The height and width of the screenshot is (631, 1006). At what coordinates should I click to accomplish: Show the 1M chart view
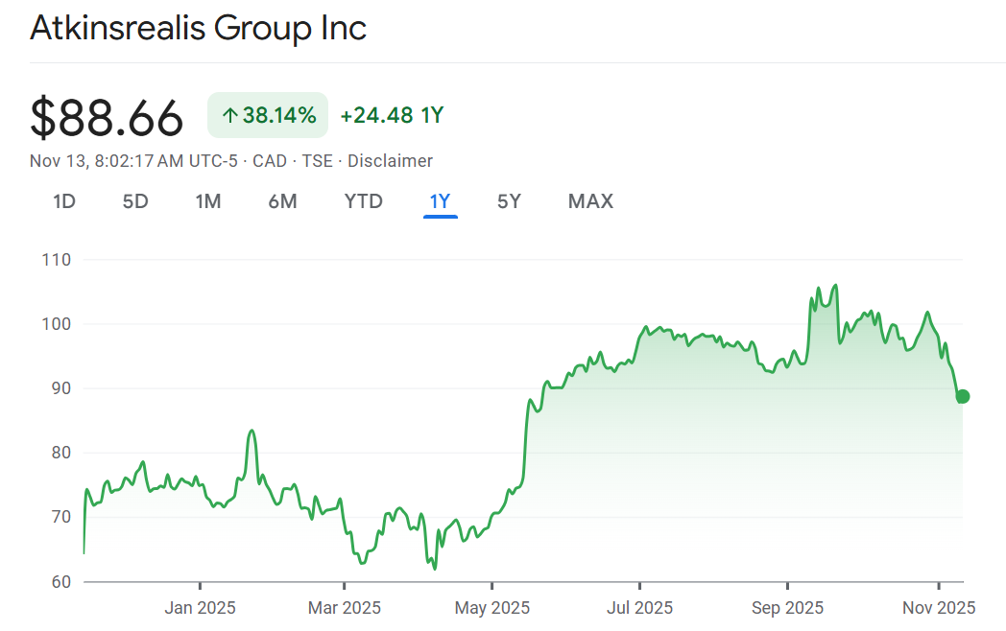coord(208,201)
